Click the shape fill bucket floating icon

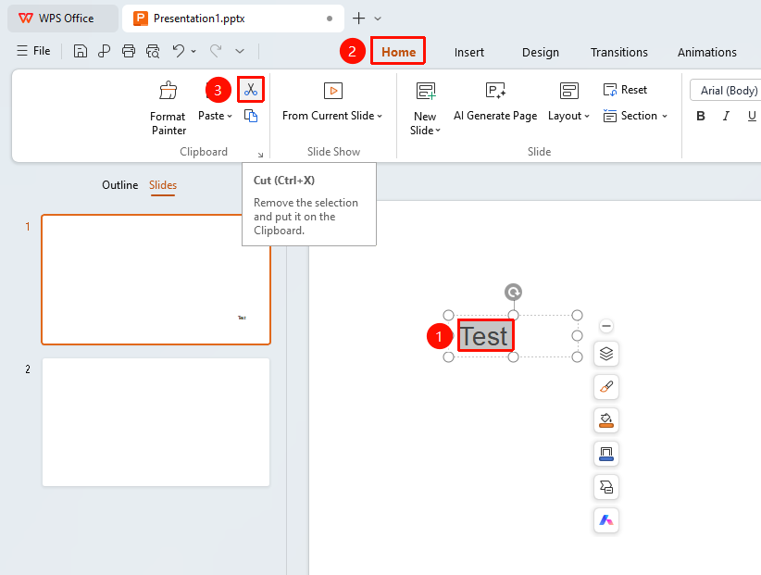pos(606,420)
